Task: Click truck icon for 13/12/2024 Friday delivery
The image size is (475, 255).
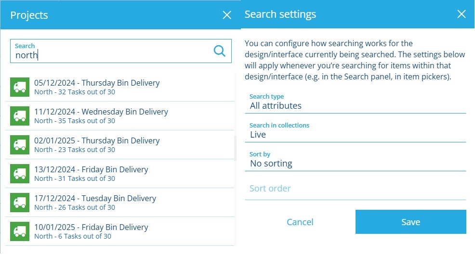Action: click(20, 174)
